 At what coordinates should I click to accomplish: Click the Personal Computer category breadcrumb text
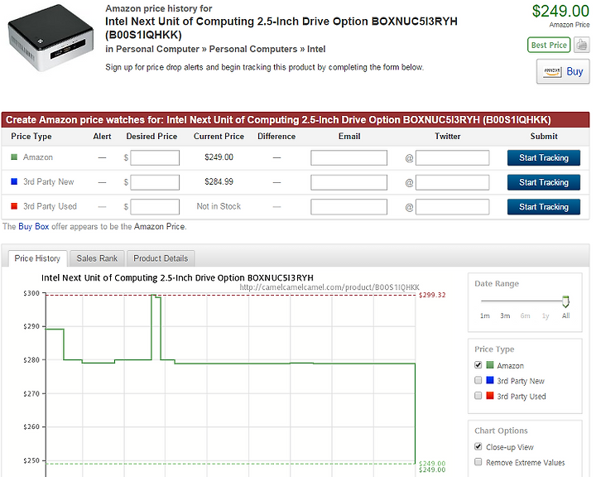pos(158,49)
